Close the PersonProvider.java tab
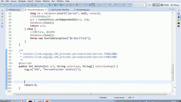Image resolution: width=181 pixels, height=102 pixels. [46, 10]
